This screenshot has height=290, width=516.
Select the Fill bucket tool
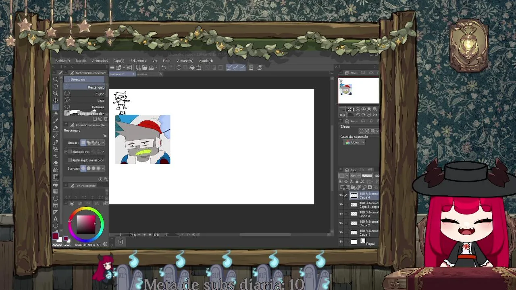pyautogui.click(x=56, y=184)
